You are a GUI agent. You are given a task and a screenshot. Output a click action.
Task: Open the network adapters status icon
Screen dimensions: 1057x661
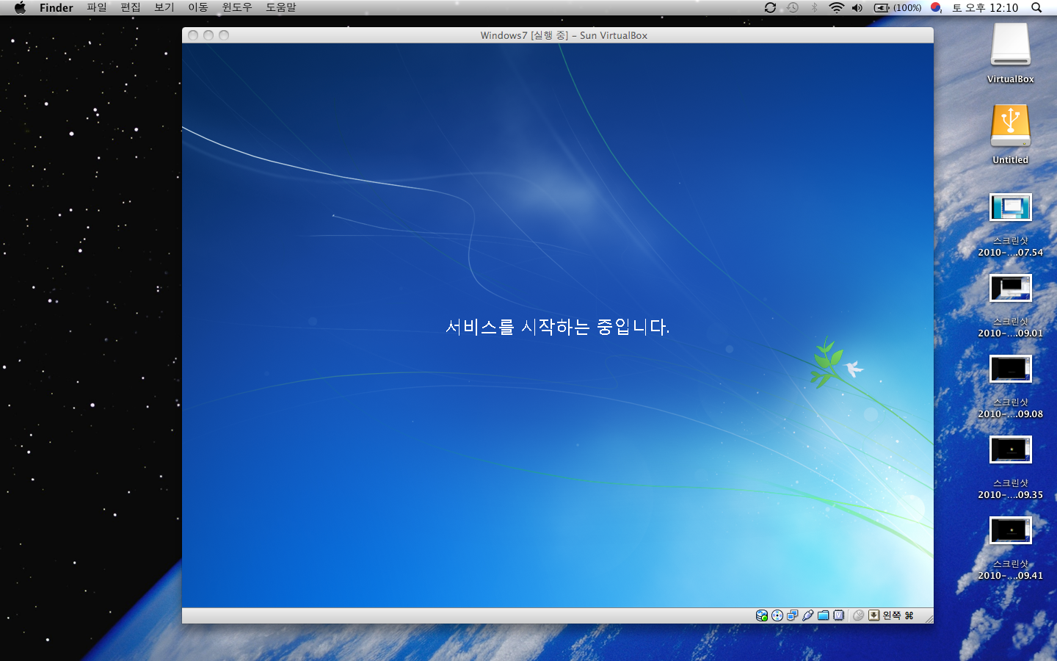click(x=793, y=615)
